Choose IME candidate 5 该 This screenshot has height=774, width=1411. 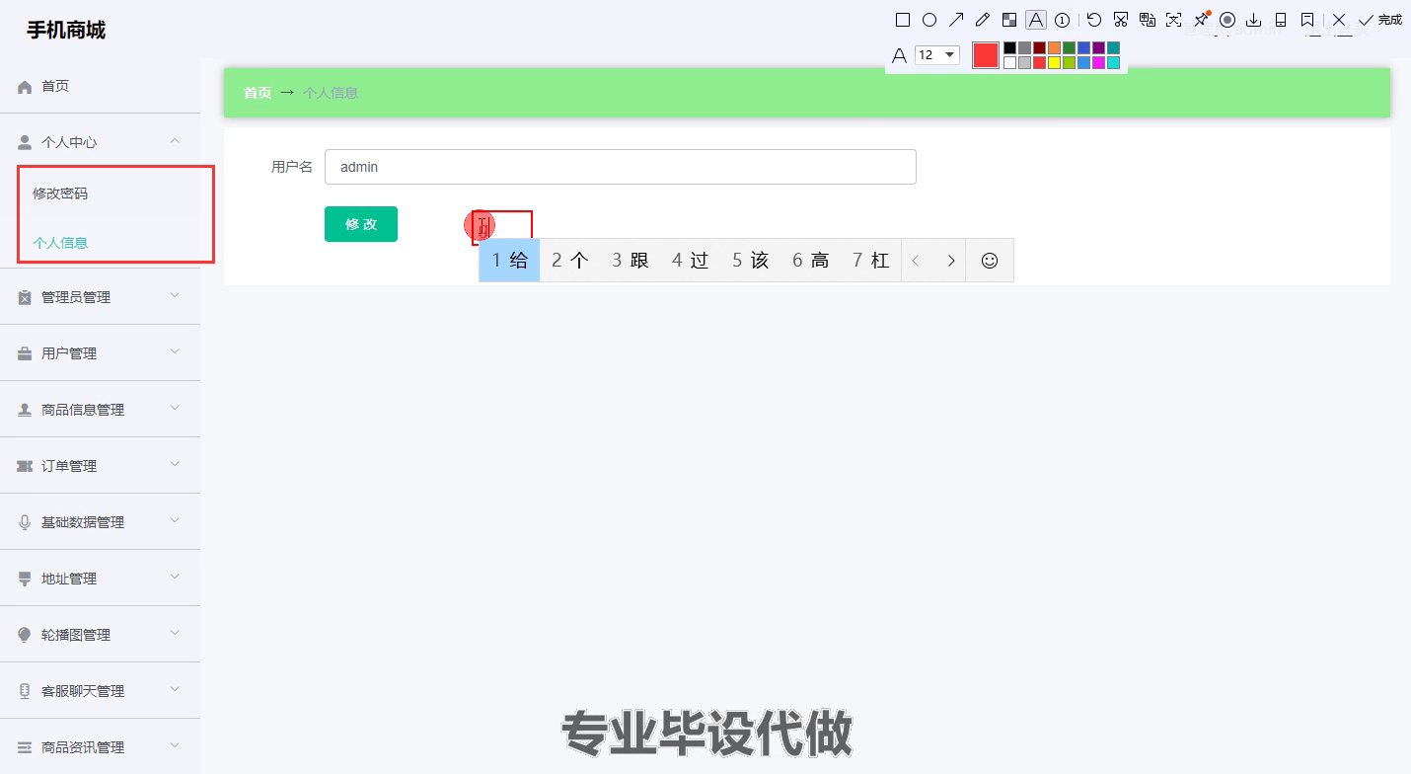(750, 261)
